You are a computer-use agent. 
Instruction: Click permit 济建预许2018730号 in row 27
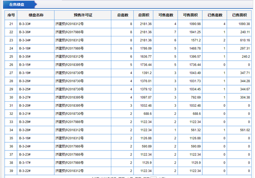click(x=69, y=73)
